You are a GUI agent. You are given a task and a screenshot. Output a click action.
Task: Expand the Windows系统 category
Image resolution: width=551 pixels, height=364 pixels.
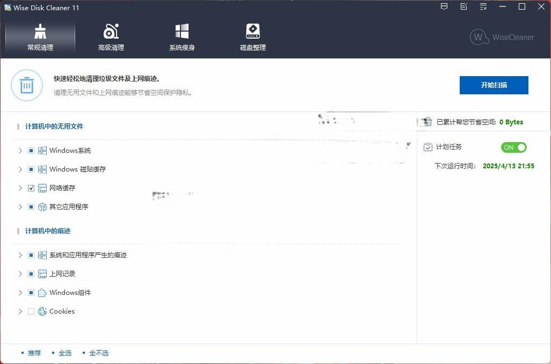tap(20, 151)
